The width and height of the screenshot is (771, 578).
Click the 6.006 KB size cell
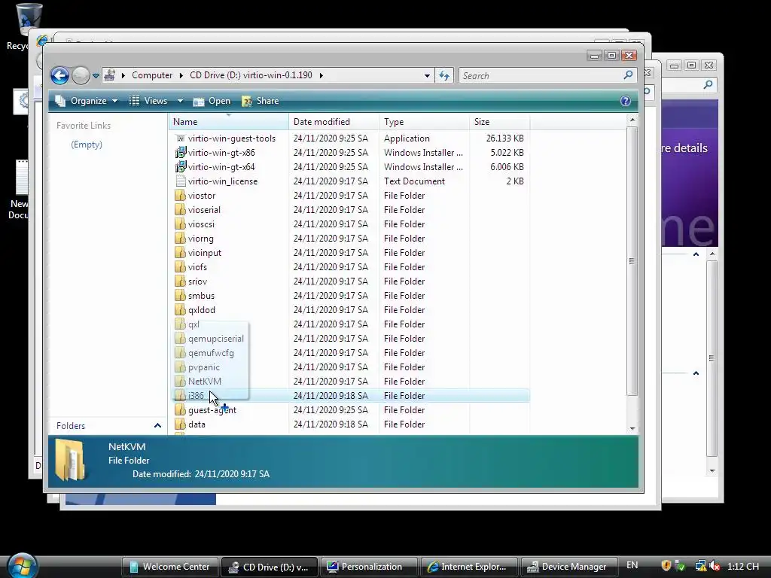[507, 166]
